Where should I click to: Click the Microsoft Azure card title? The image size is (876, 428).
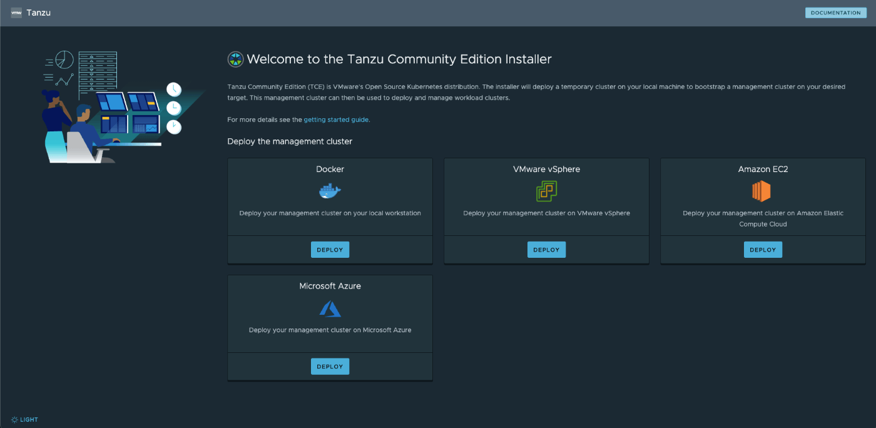(330, 286)
